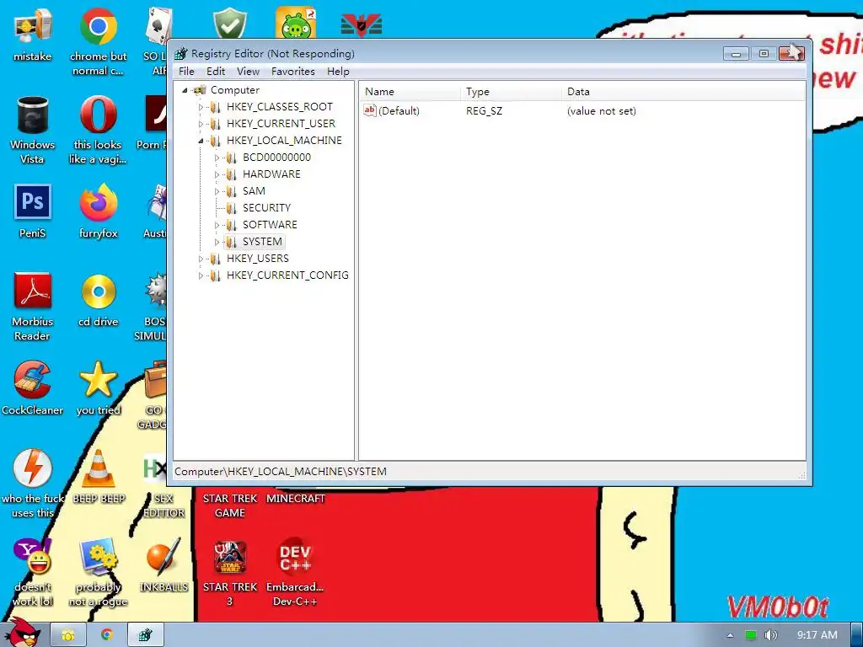Maximize the Registry Editor window
Image resolution: width=863 pixels, height=647 pixels.
[764, 53]
